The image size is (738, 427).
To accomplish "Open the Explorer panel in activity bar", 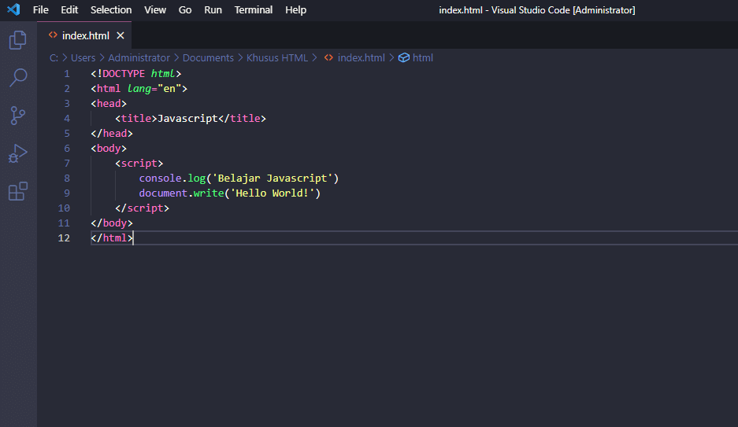I will 17,40.
